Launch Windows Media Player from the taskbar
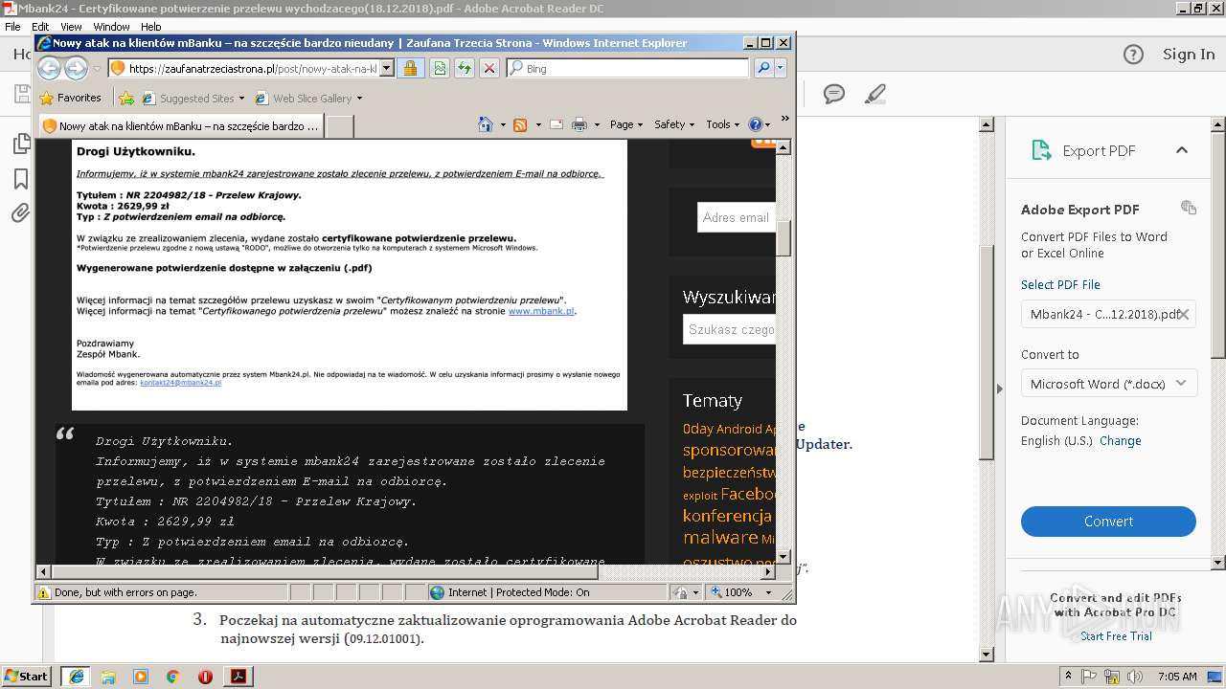The width and height of the screenshot is (1226, 689). [141, 677]
